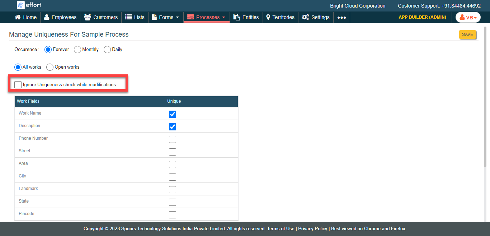This screenshot has width=490, height=236.
Task: Open the VB user account dropdown
Action: click(468, 17)
